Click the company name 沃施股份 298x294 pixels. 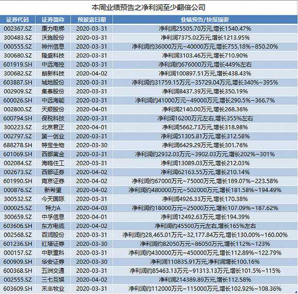click(x=53, y=37)
